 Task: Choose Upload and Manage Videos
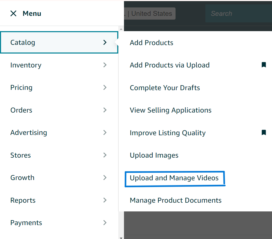pyautogui.click(x=174, y=178)
